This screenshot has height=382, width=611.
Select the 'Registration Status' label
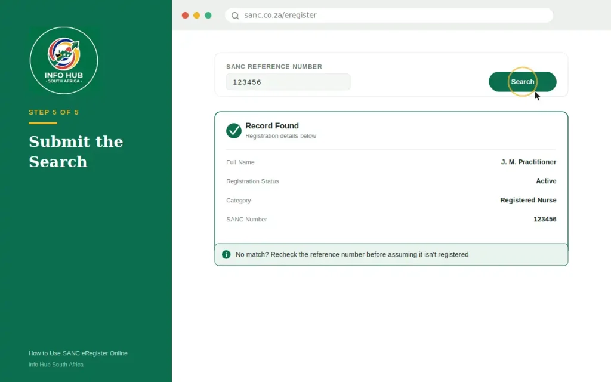coord(252,181)
